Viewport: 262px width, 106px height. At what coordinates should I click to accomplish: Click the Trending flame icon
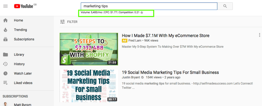tap(6, 30)
